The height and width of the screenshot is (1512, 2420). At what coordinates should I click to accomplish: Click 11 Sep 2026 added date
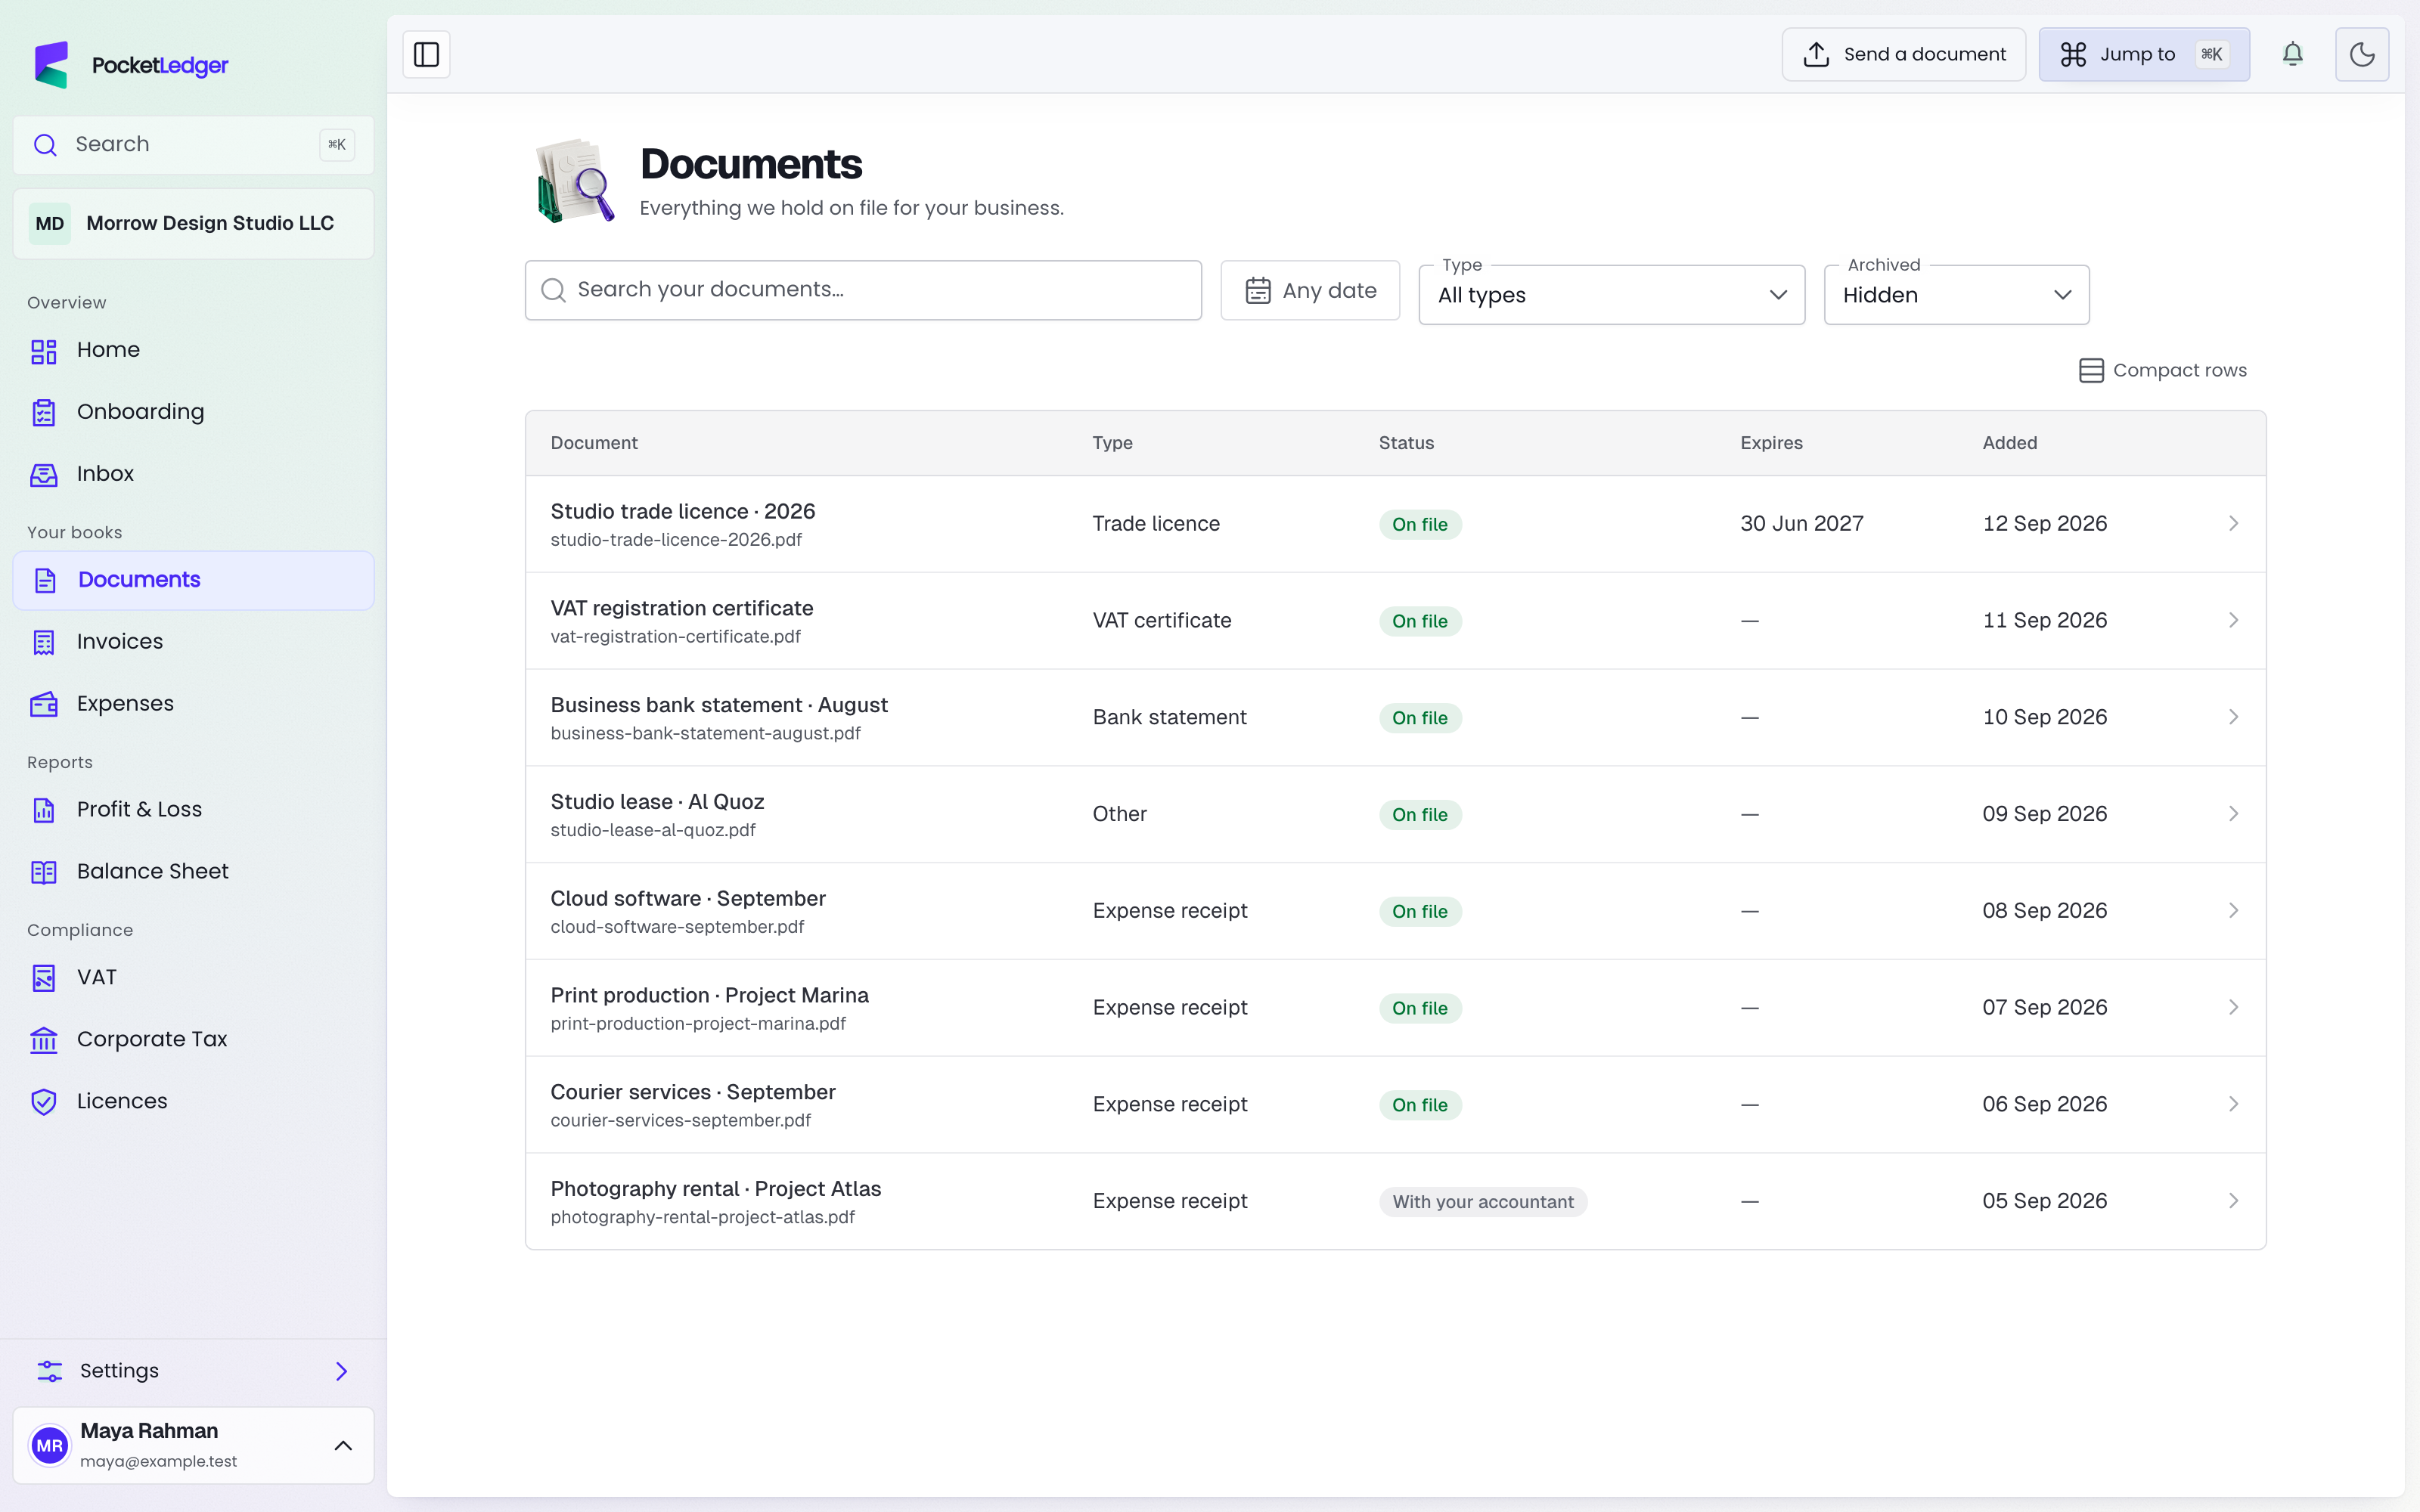click(x=2044, y=621)
